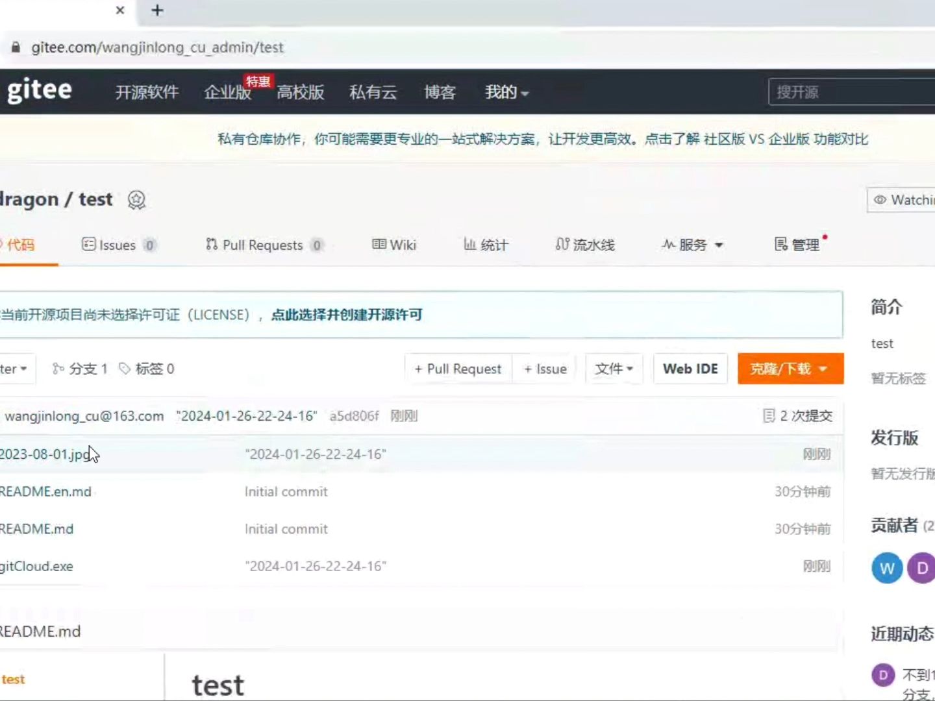
Task: Switch to the 统计 tab
Action: point(486,245)
